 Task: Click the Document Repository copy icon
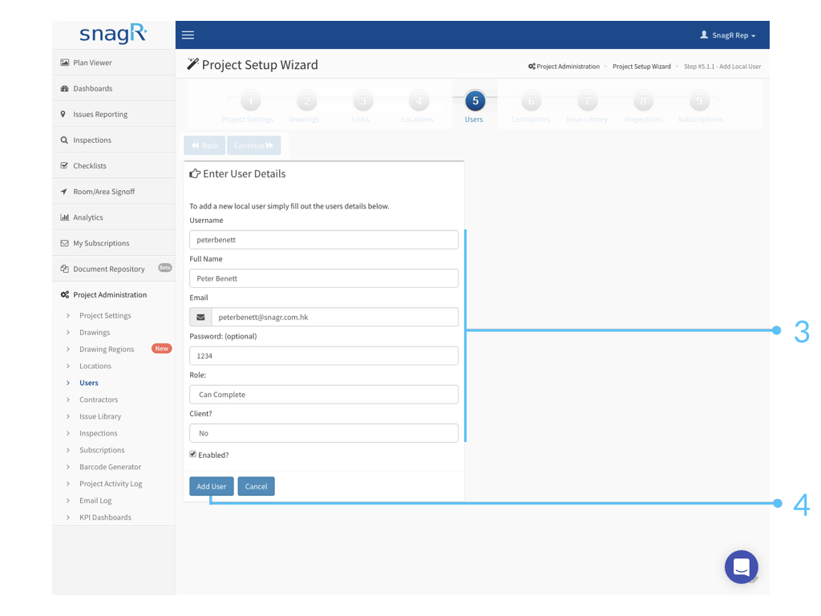(64, 269)
